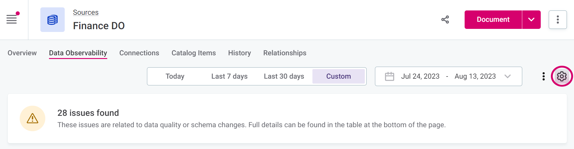This screenshot has width=574, height=149.
Task: Open the hamburger navigation menu
Action: (x=12, y=19)
